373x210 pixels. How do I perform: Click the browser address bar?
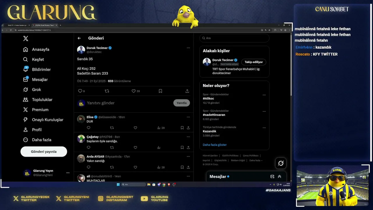[x=137, y=30]
